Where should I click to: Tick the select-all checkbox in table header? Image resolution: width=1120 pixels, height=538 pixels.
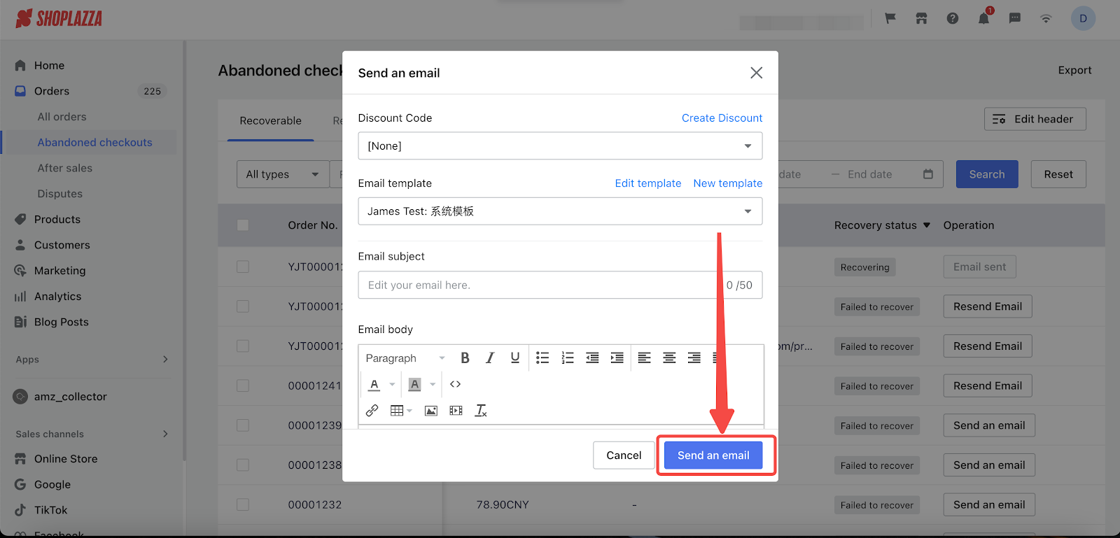coord(243,225)
